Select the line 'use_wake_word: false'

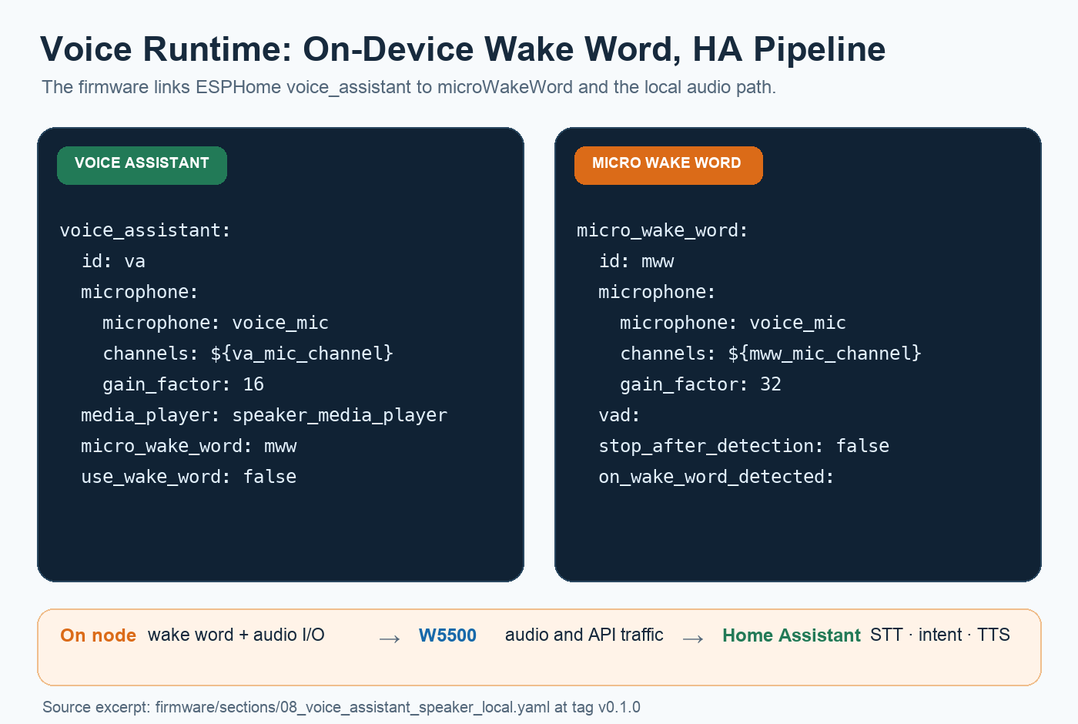coord(189,477)
